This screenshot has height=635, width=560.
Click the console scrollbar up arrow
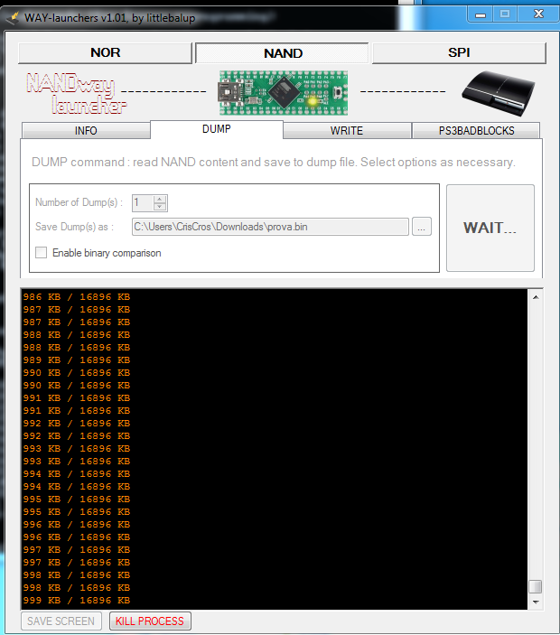(536, 298)
